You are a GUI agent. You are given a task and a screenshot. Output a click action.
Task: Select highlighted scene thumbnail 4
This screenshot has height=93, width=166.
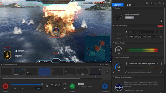pos(45,72)
